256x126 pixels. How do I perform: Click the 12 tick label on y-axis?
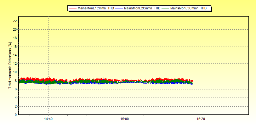[15, 64]
